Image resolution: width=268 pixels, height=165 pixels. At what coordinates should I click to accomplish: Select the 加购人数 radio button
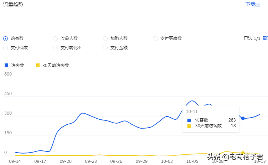pyautogui.click(x=105, y=38)
